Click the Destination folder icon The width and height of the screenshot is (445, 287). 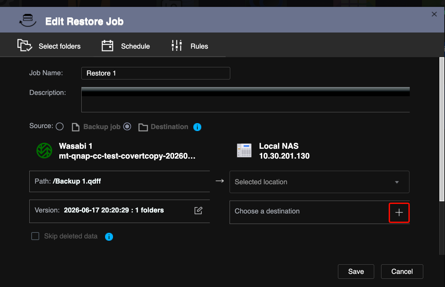click(x=143, y=127)
